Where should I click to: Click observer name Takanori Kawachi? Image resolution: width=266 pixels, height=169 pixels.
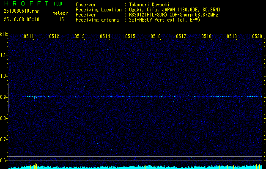(x=149, y=5)
